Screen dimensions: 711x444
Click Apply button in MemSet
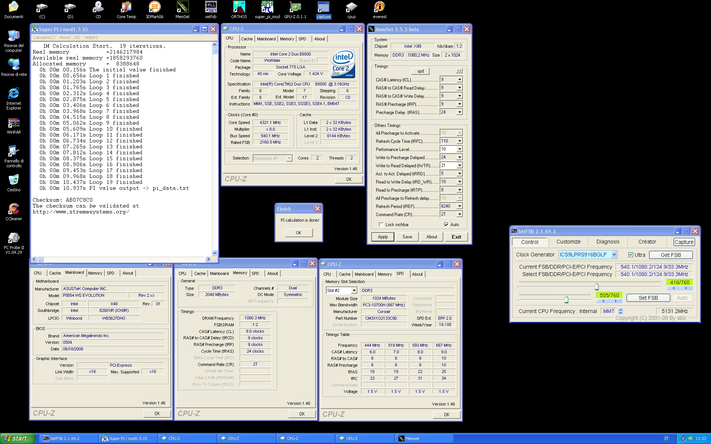(383, 237)
